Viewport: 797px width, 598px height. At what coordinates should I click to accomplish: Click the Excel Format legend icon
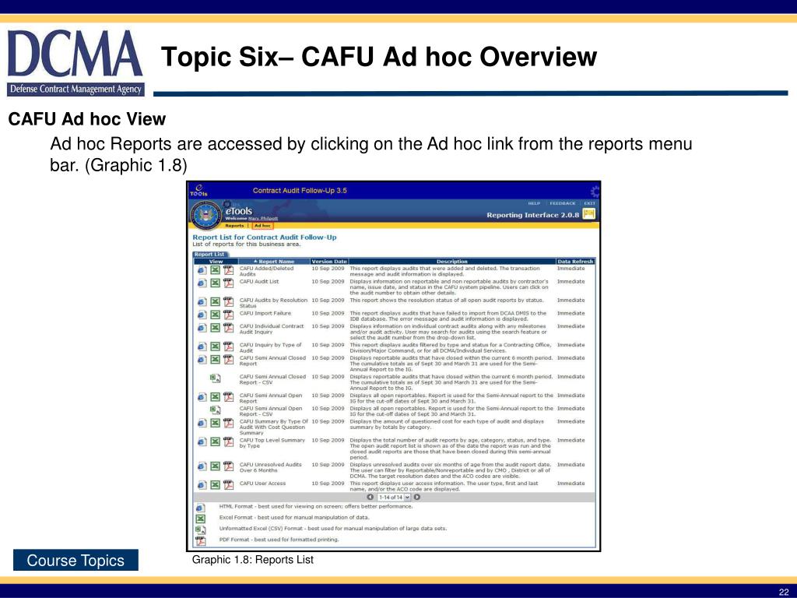point(200,518)
